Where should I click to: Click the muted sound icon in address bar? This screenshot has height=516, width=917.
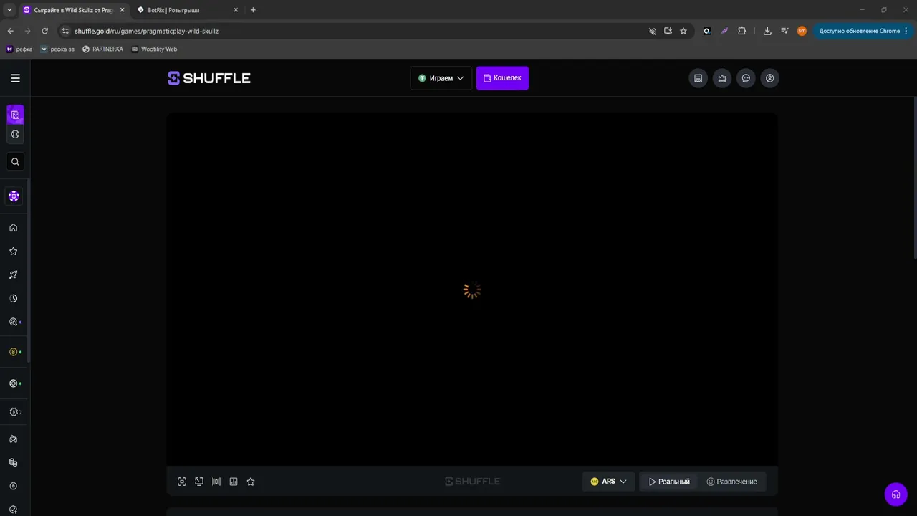click(652, 31)
